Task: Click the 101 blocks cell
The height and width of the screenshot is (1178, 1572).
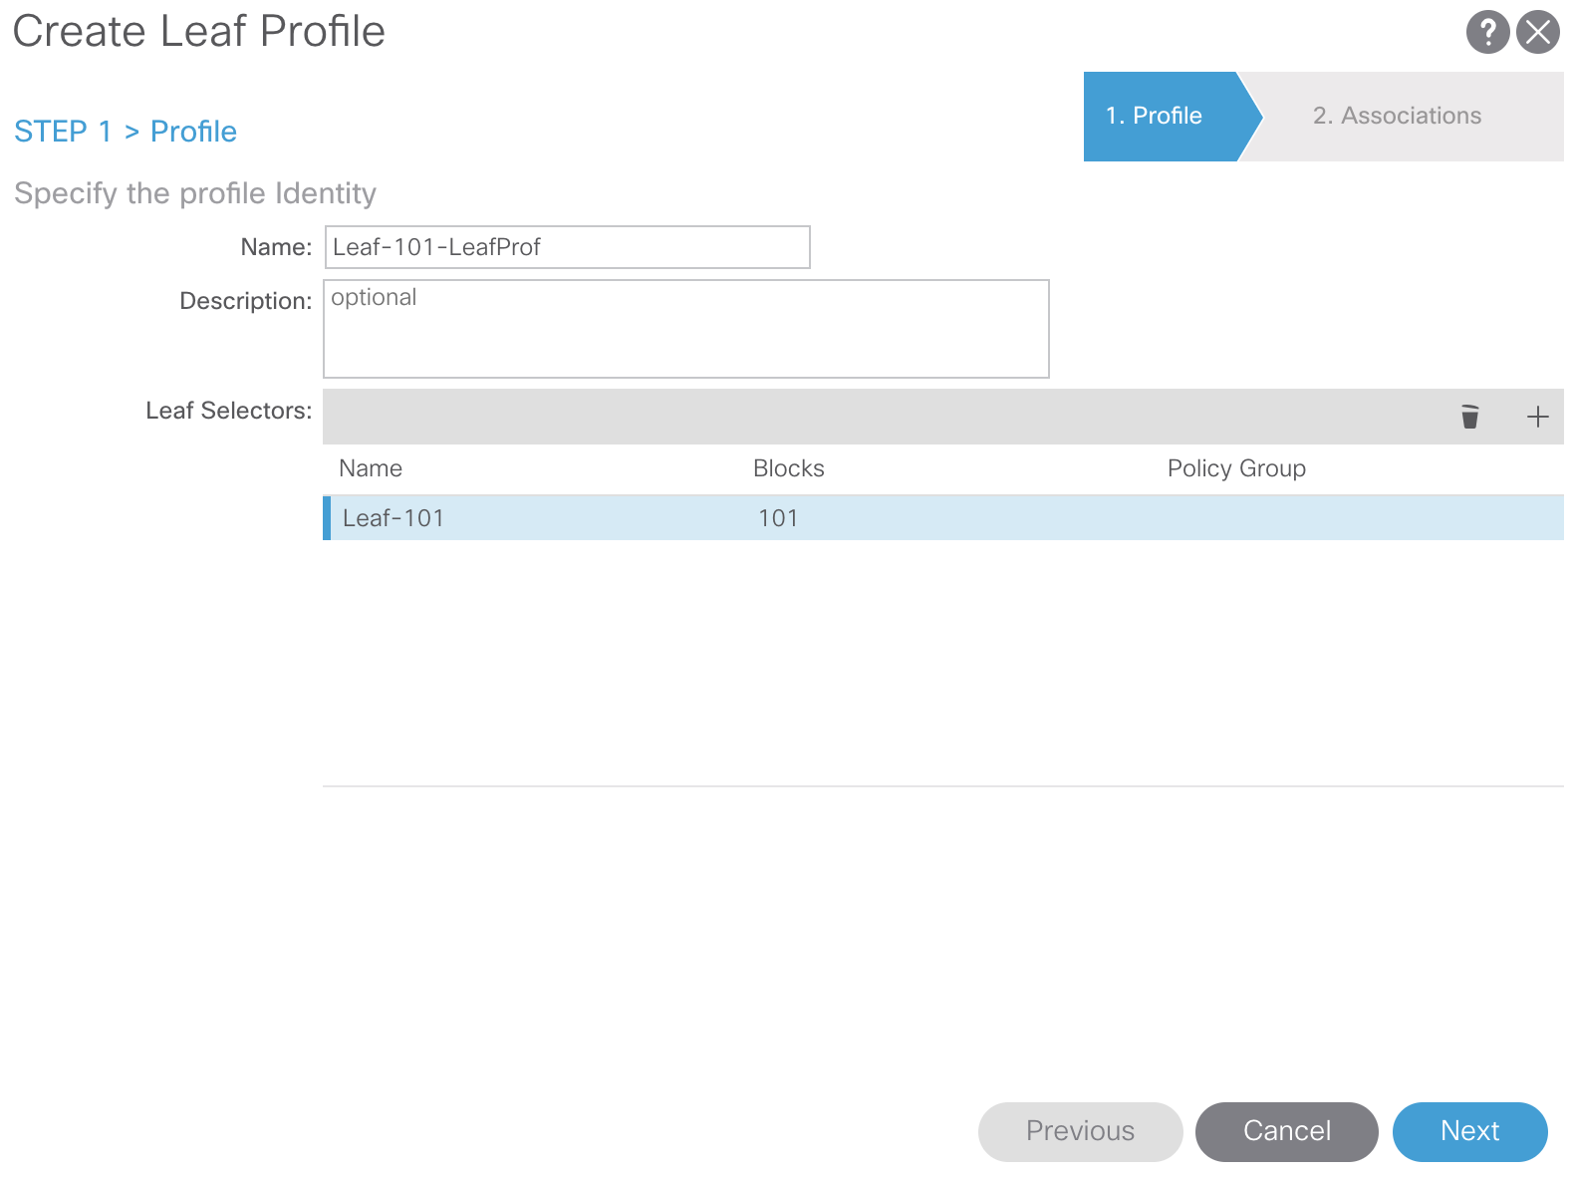Action: pos(778,518)
